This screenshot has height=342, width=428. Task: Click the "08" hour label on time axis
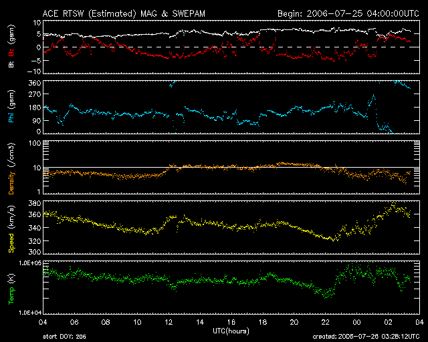[x=106, y=322]
